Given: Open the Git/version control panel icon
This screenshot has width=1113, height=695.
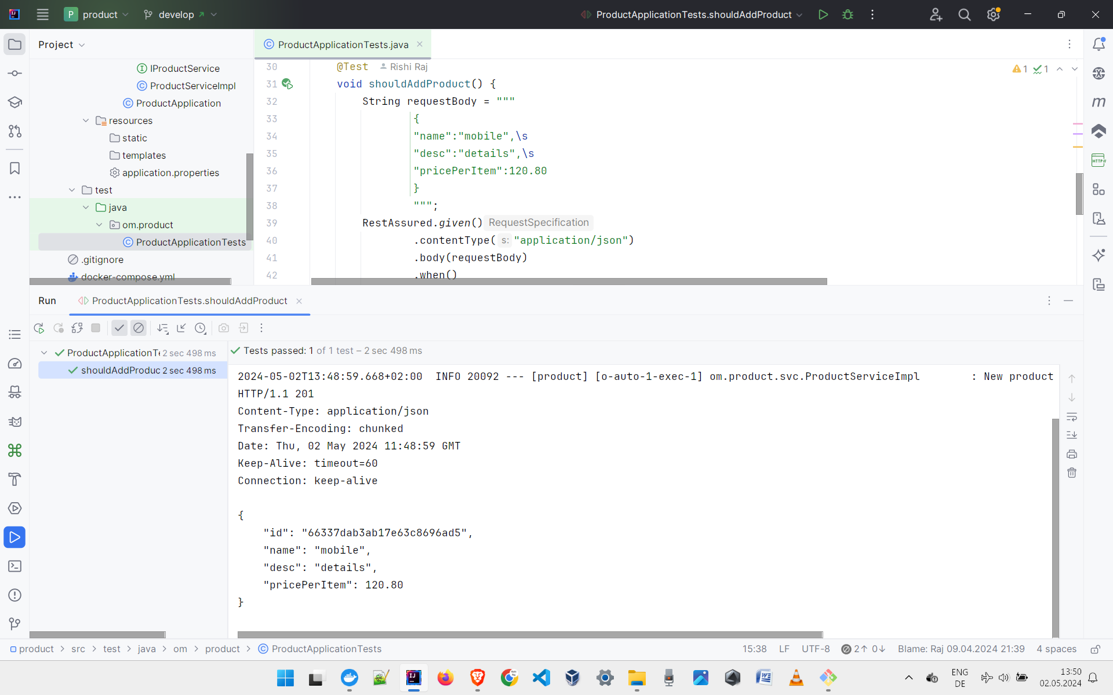Looking at the screenshot, I should [x=15, y=130].
